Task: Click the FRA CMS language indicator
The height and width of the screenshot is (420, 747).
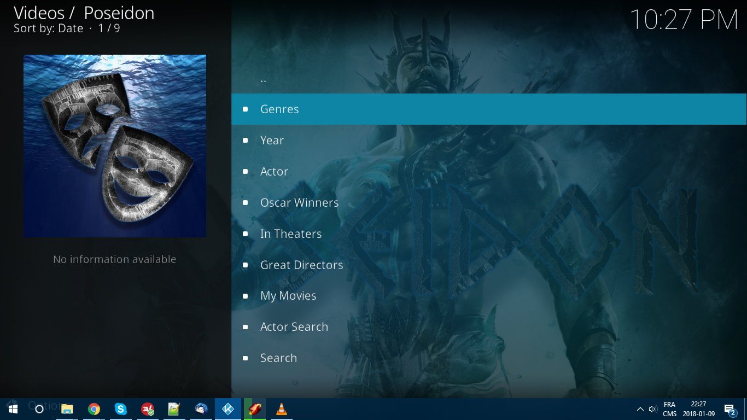Action: click(670, 409)
